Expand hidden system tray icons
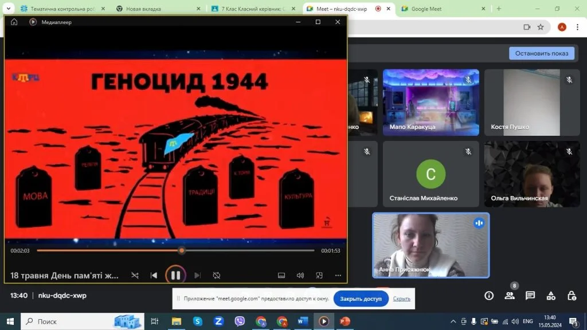587x330 pixels. coord(453,321)
